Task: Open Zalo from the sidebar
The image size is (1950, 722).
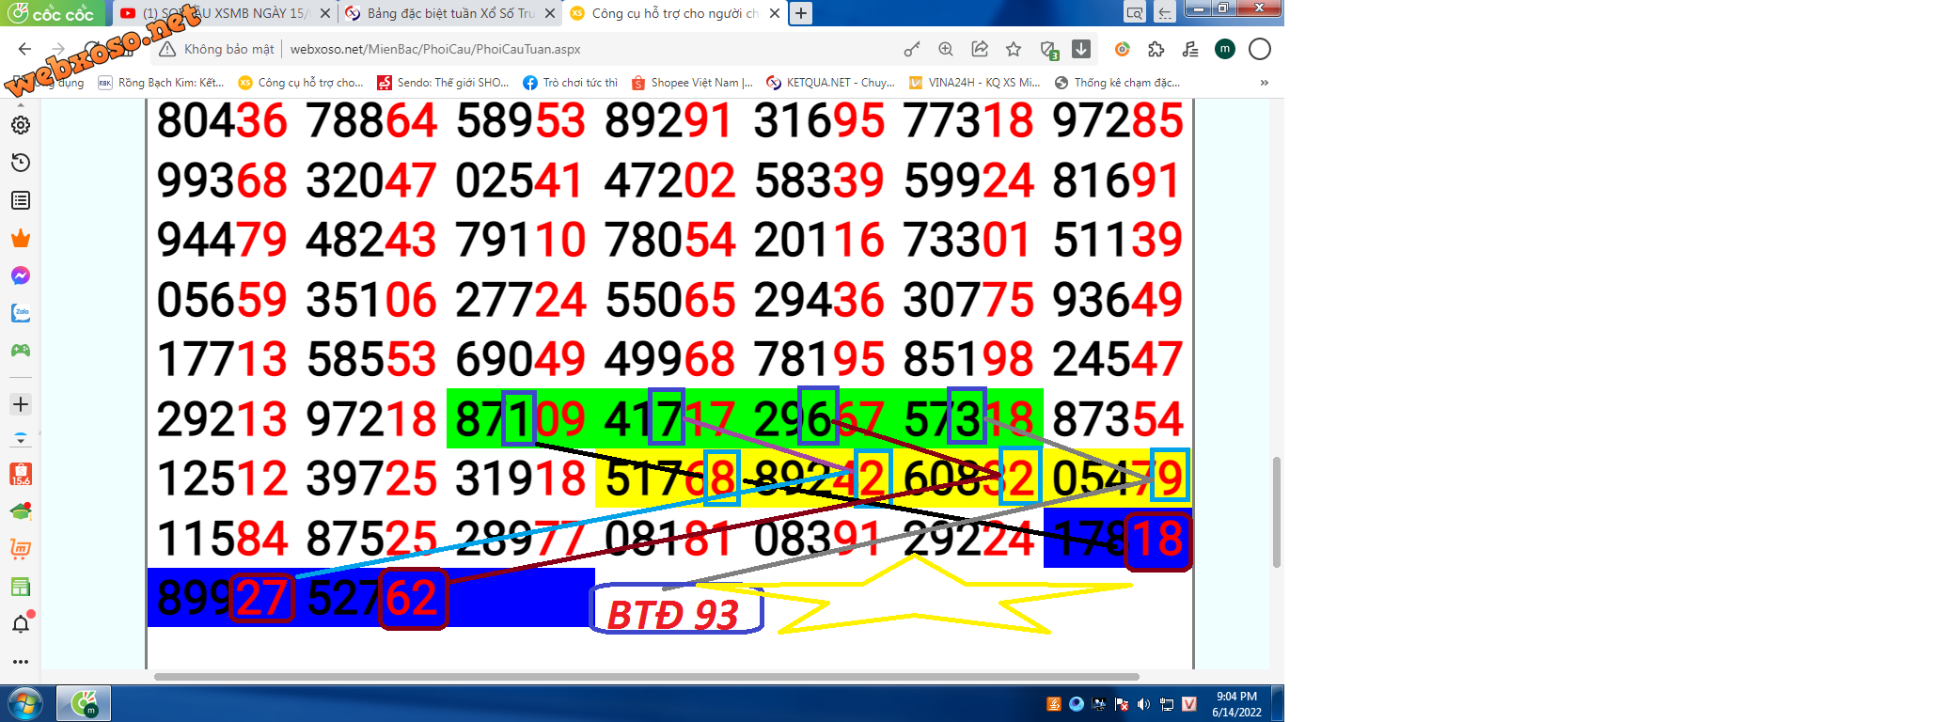Action: pyautogui.click(x=21, y=313)
